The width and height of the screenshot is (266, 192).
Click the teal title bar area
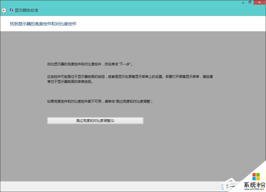pos(130,10)
